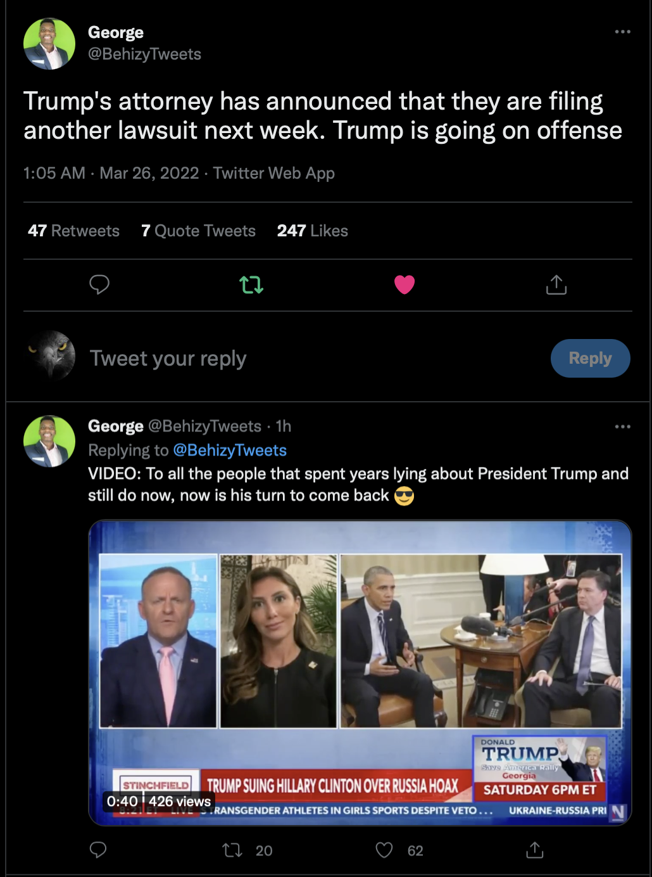Like the VIDEO reply tweet
652x877 pixels.
pos(384,850)
